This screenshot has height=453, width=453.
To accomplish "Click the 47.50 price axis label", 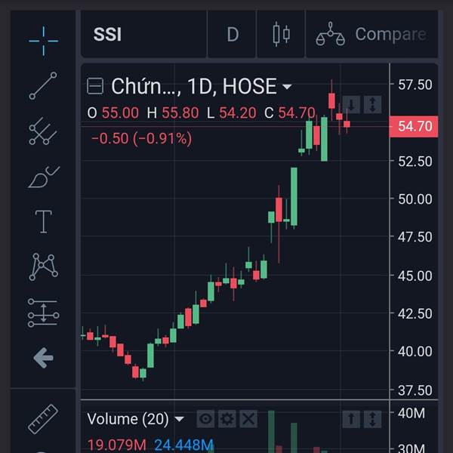I will (415, 237).
